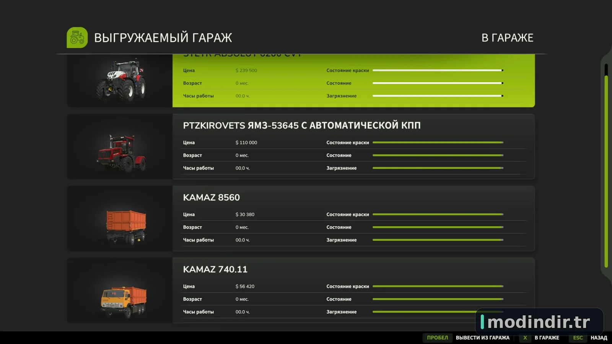Click KAMAZ 8560 Часы работы value
This screenshot has height=344, width=612.
tap(243, 240)
